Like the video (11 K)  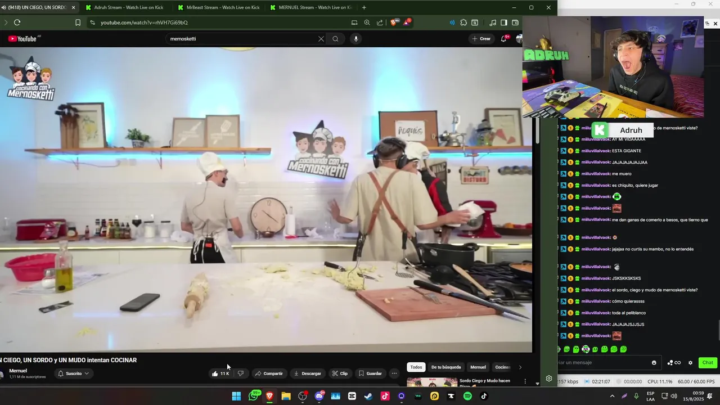pyautogui.click(x=220, y=373)
